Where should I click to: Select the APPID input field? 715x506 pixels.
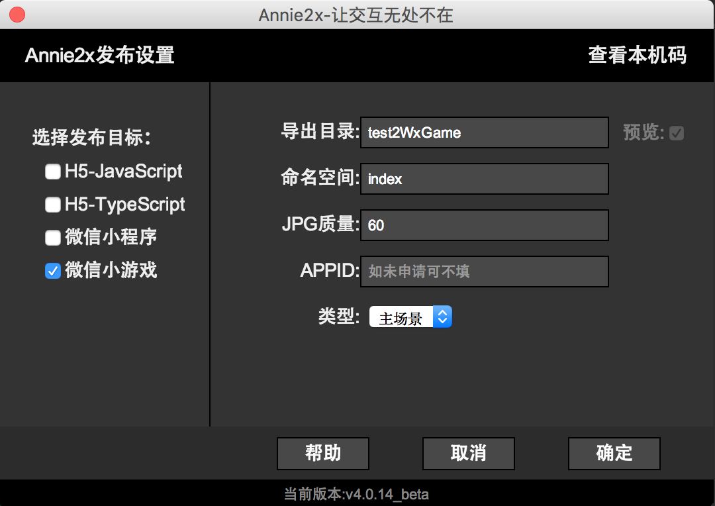[484, 272]
